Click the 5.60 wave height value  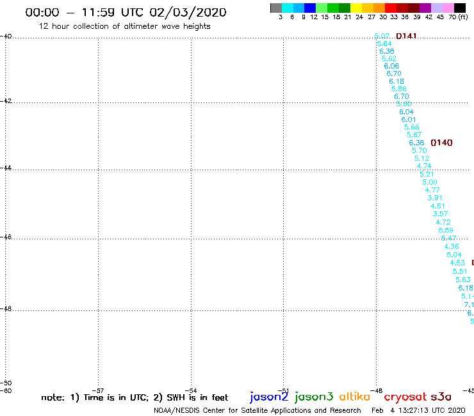[x=404, y=104]
